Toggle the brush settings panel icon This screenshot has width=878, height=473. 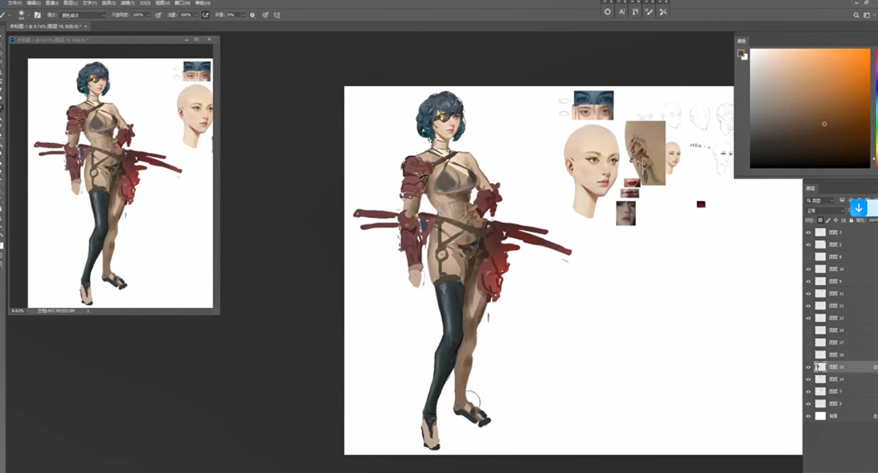[x=38, y=15]
